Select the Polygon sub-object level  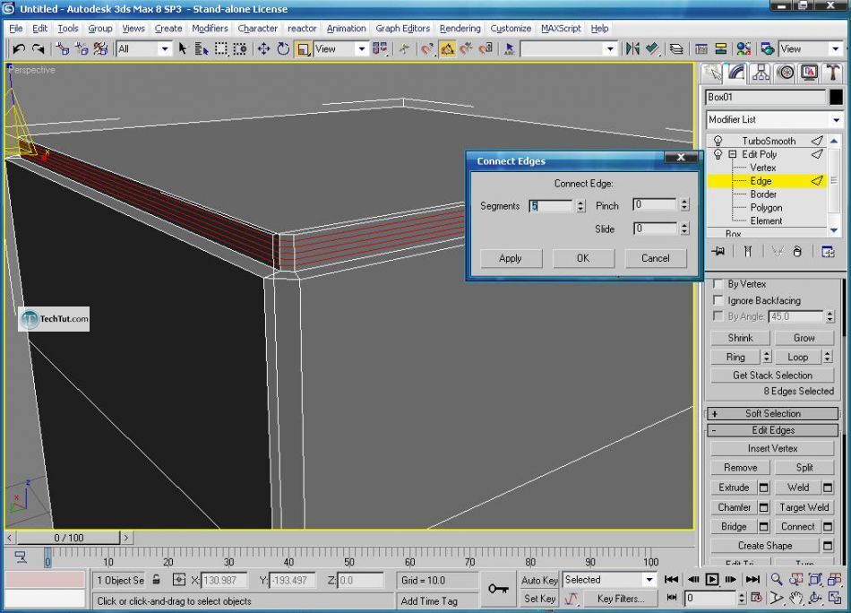[x=766, y=207]
